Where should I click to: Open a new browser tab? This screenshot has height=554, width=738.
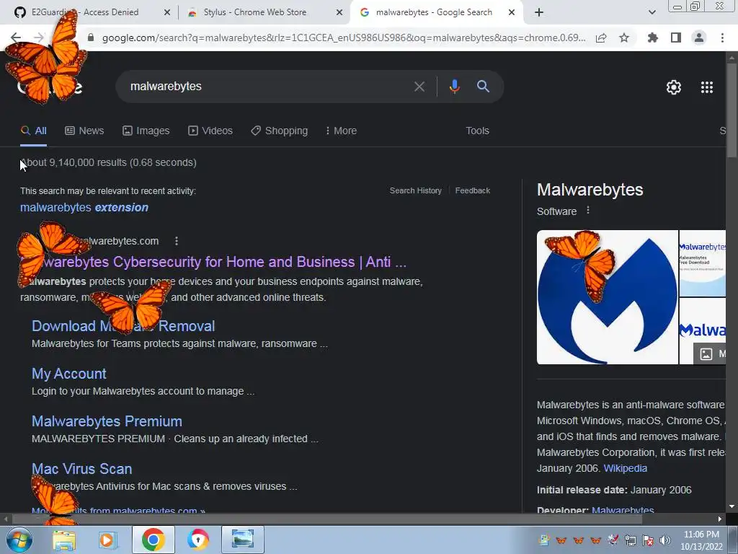pos(539,13)
